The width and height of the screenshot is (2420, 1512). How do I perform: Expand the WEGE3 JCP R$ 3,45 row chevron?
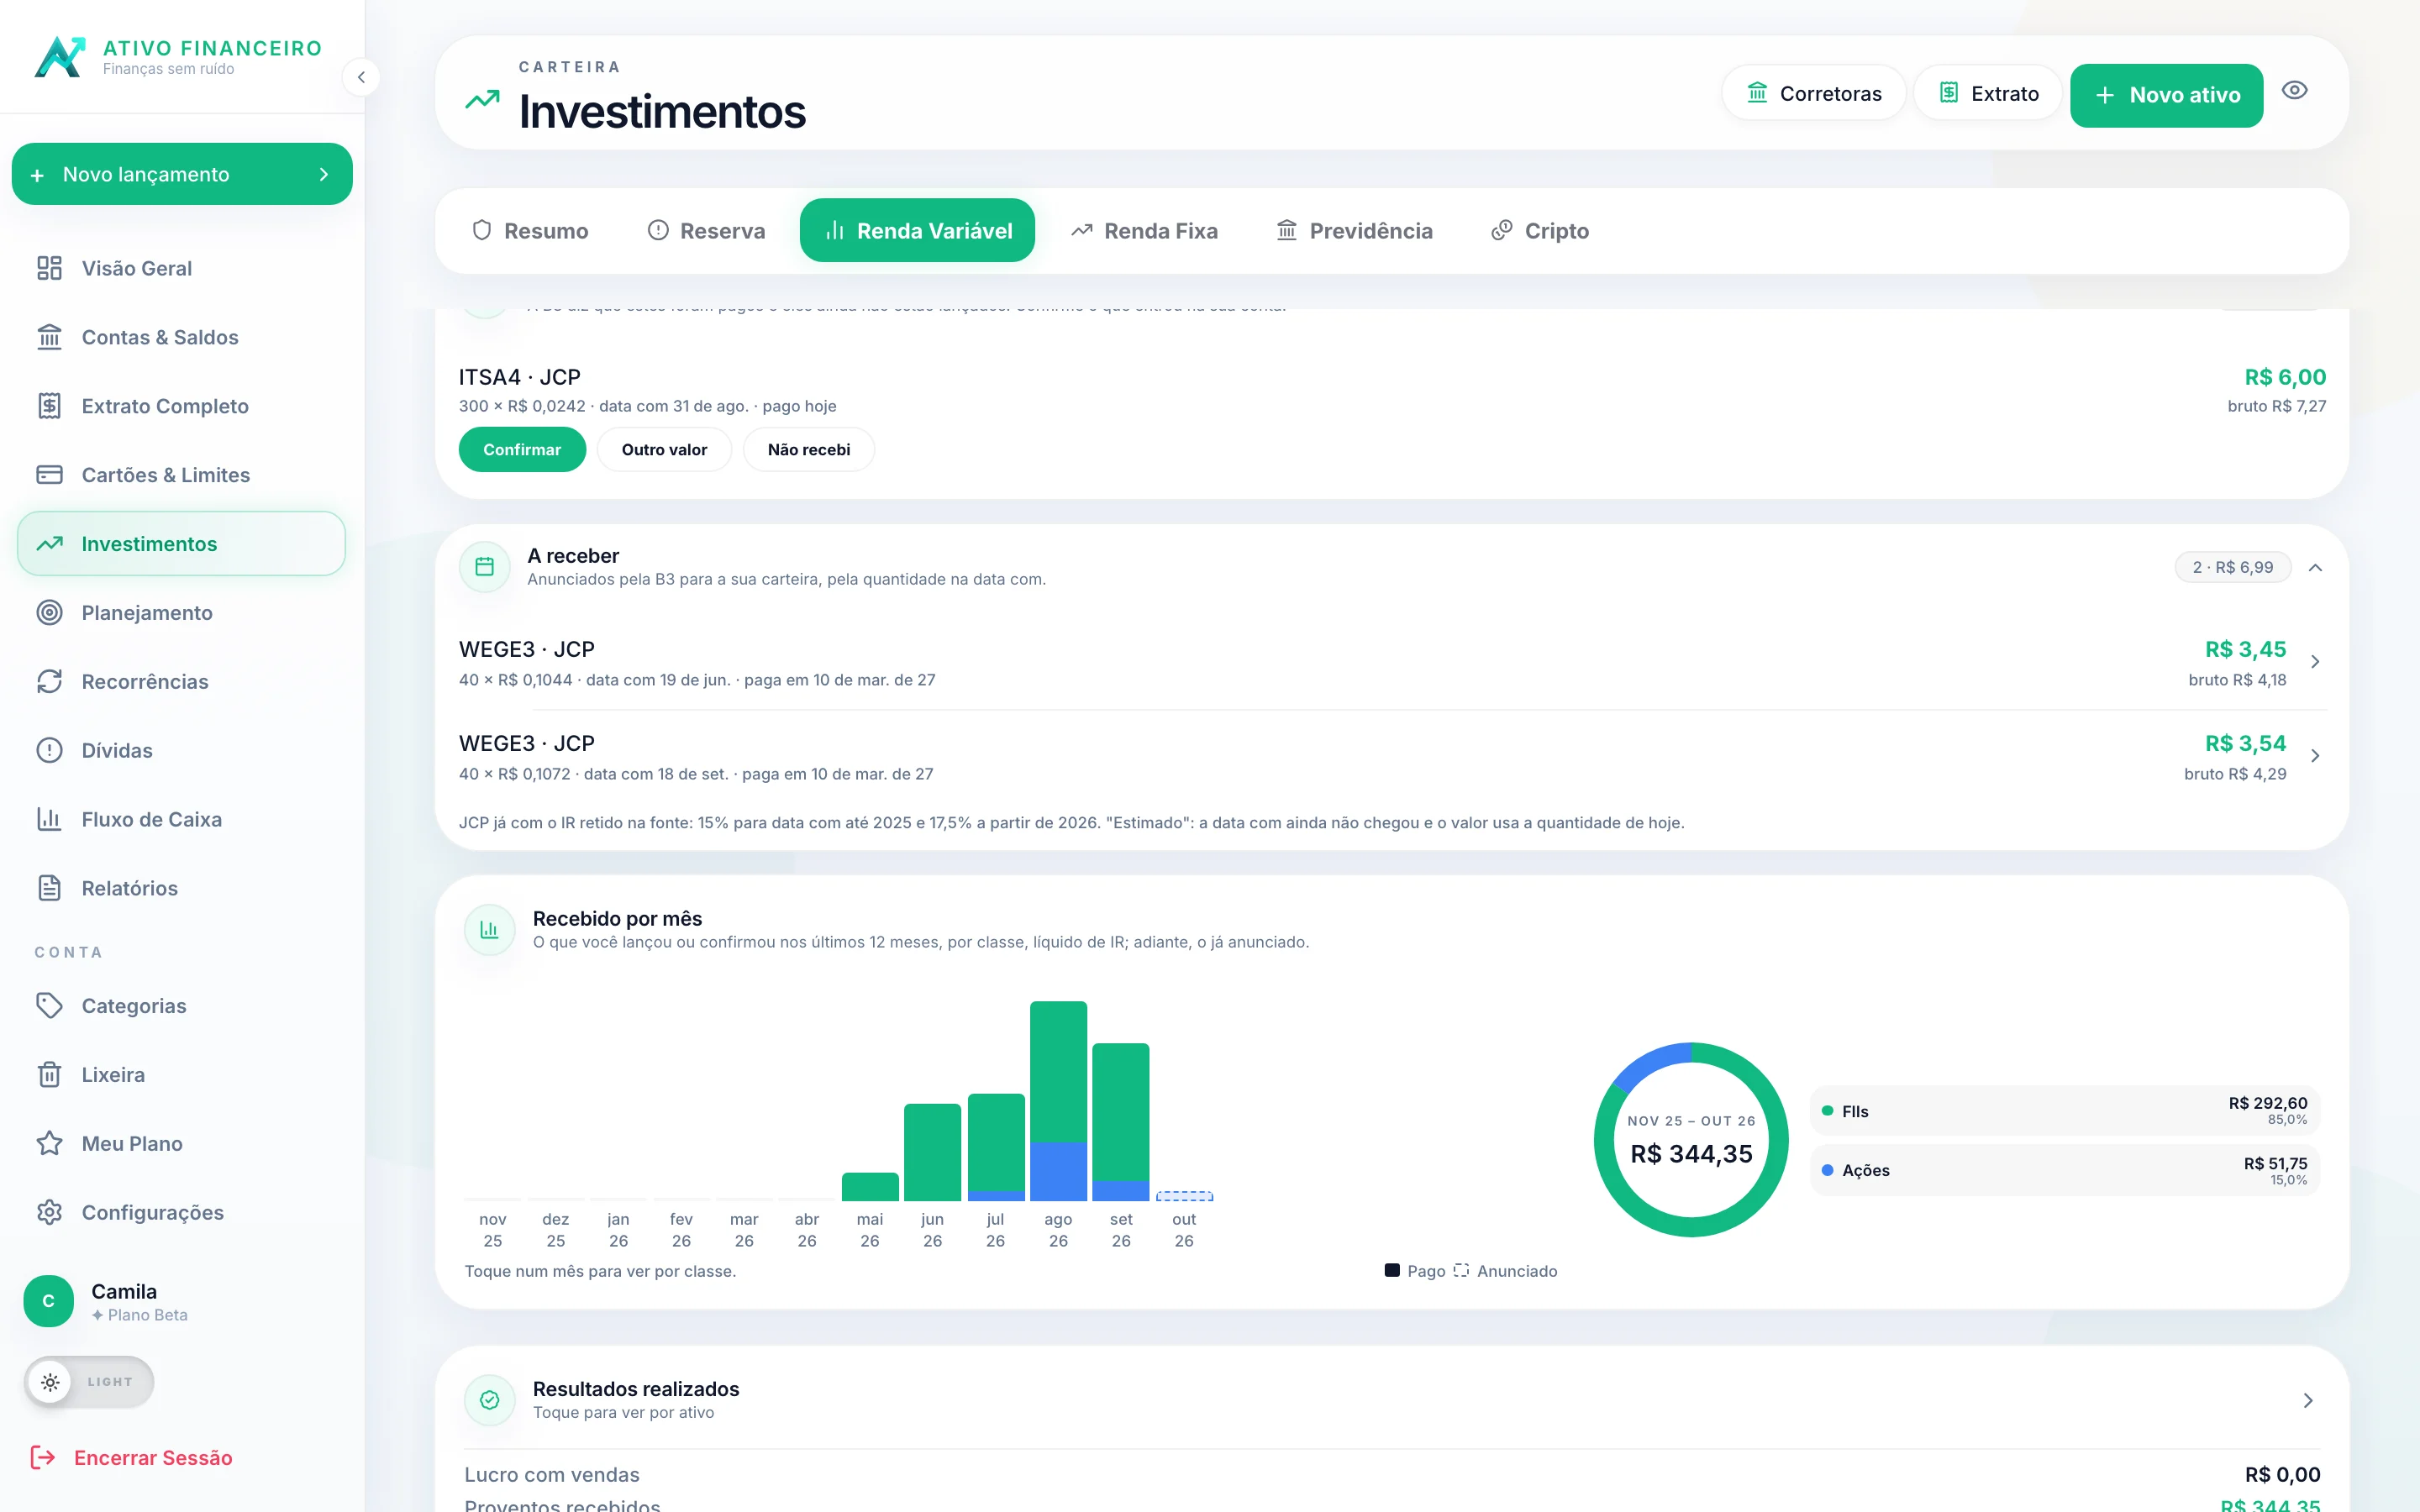click(2315, 662)
